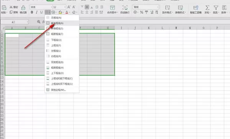Click the eraser clear-format icon
230x139 pixels.
click(74, 12)
